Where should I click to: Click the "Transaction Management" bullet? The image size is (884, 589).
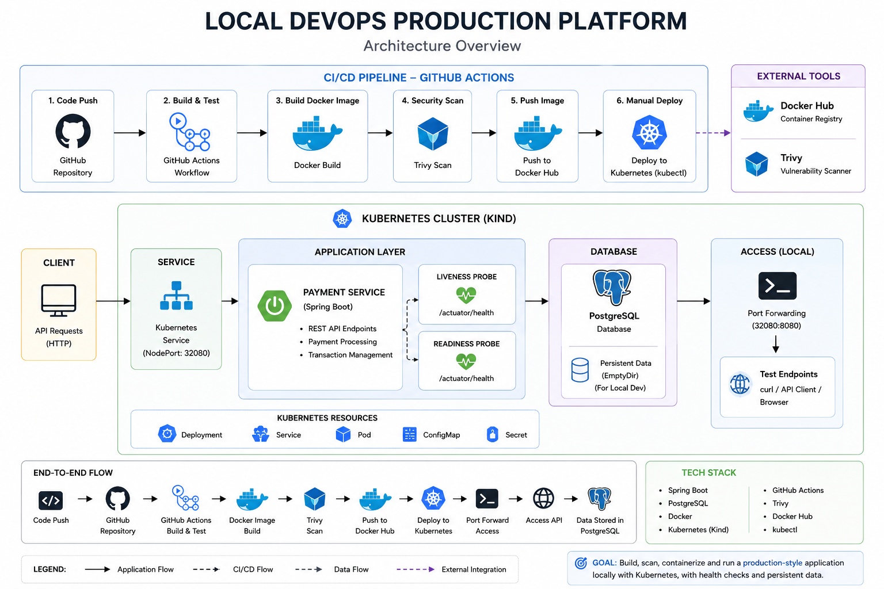(x=350, y=355)
